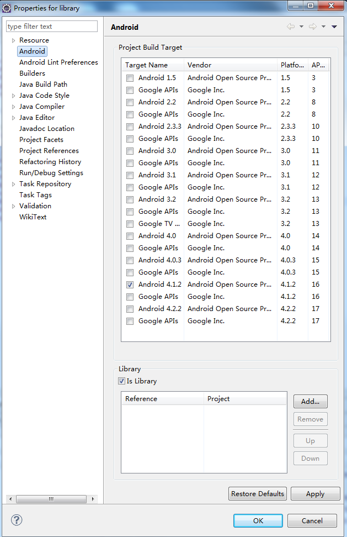Expand the Resource tree node
The image size is (347, 537).
[13, 40]
